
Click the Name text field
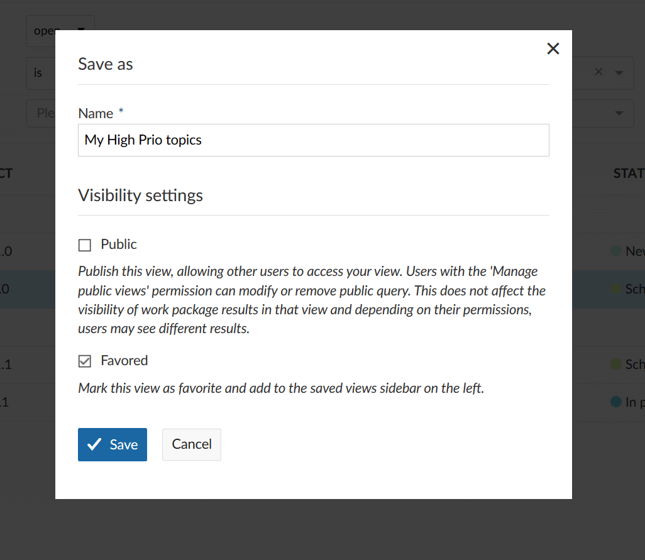coord(313,140)
